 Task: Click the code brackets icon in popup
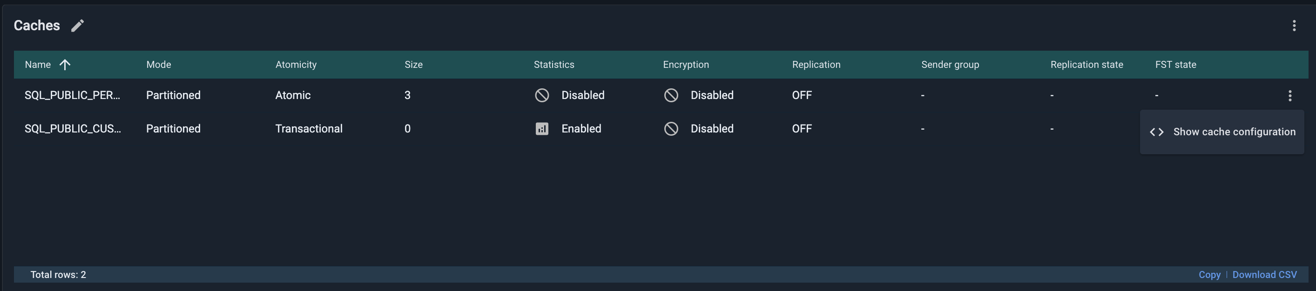pos(1157,132)
